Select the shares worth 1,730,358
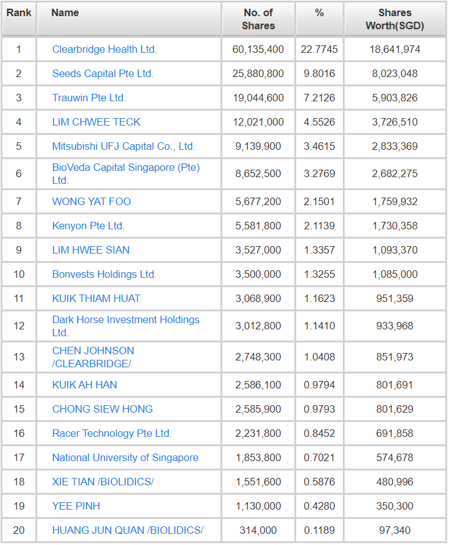The height and width of the screenshot is (545, 449). pyautogui.click(x=395, y=226)
